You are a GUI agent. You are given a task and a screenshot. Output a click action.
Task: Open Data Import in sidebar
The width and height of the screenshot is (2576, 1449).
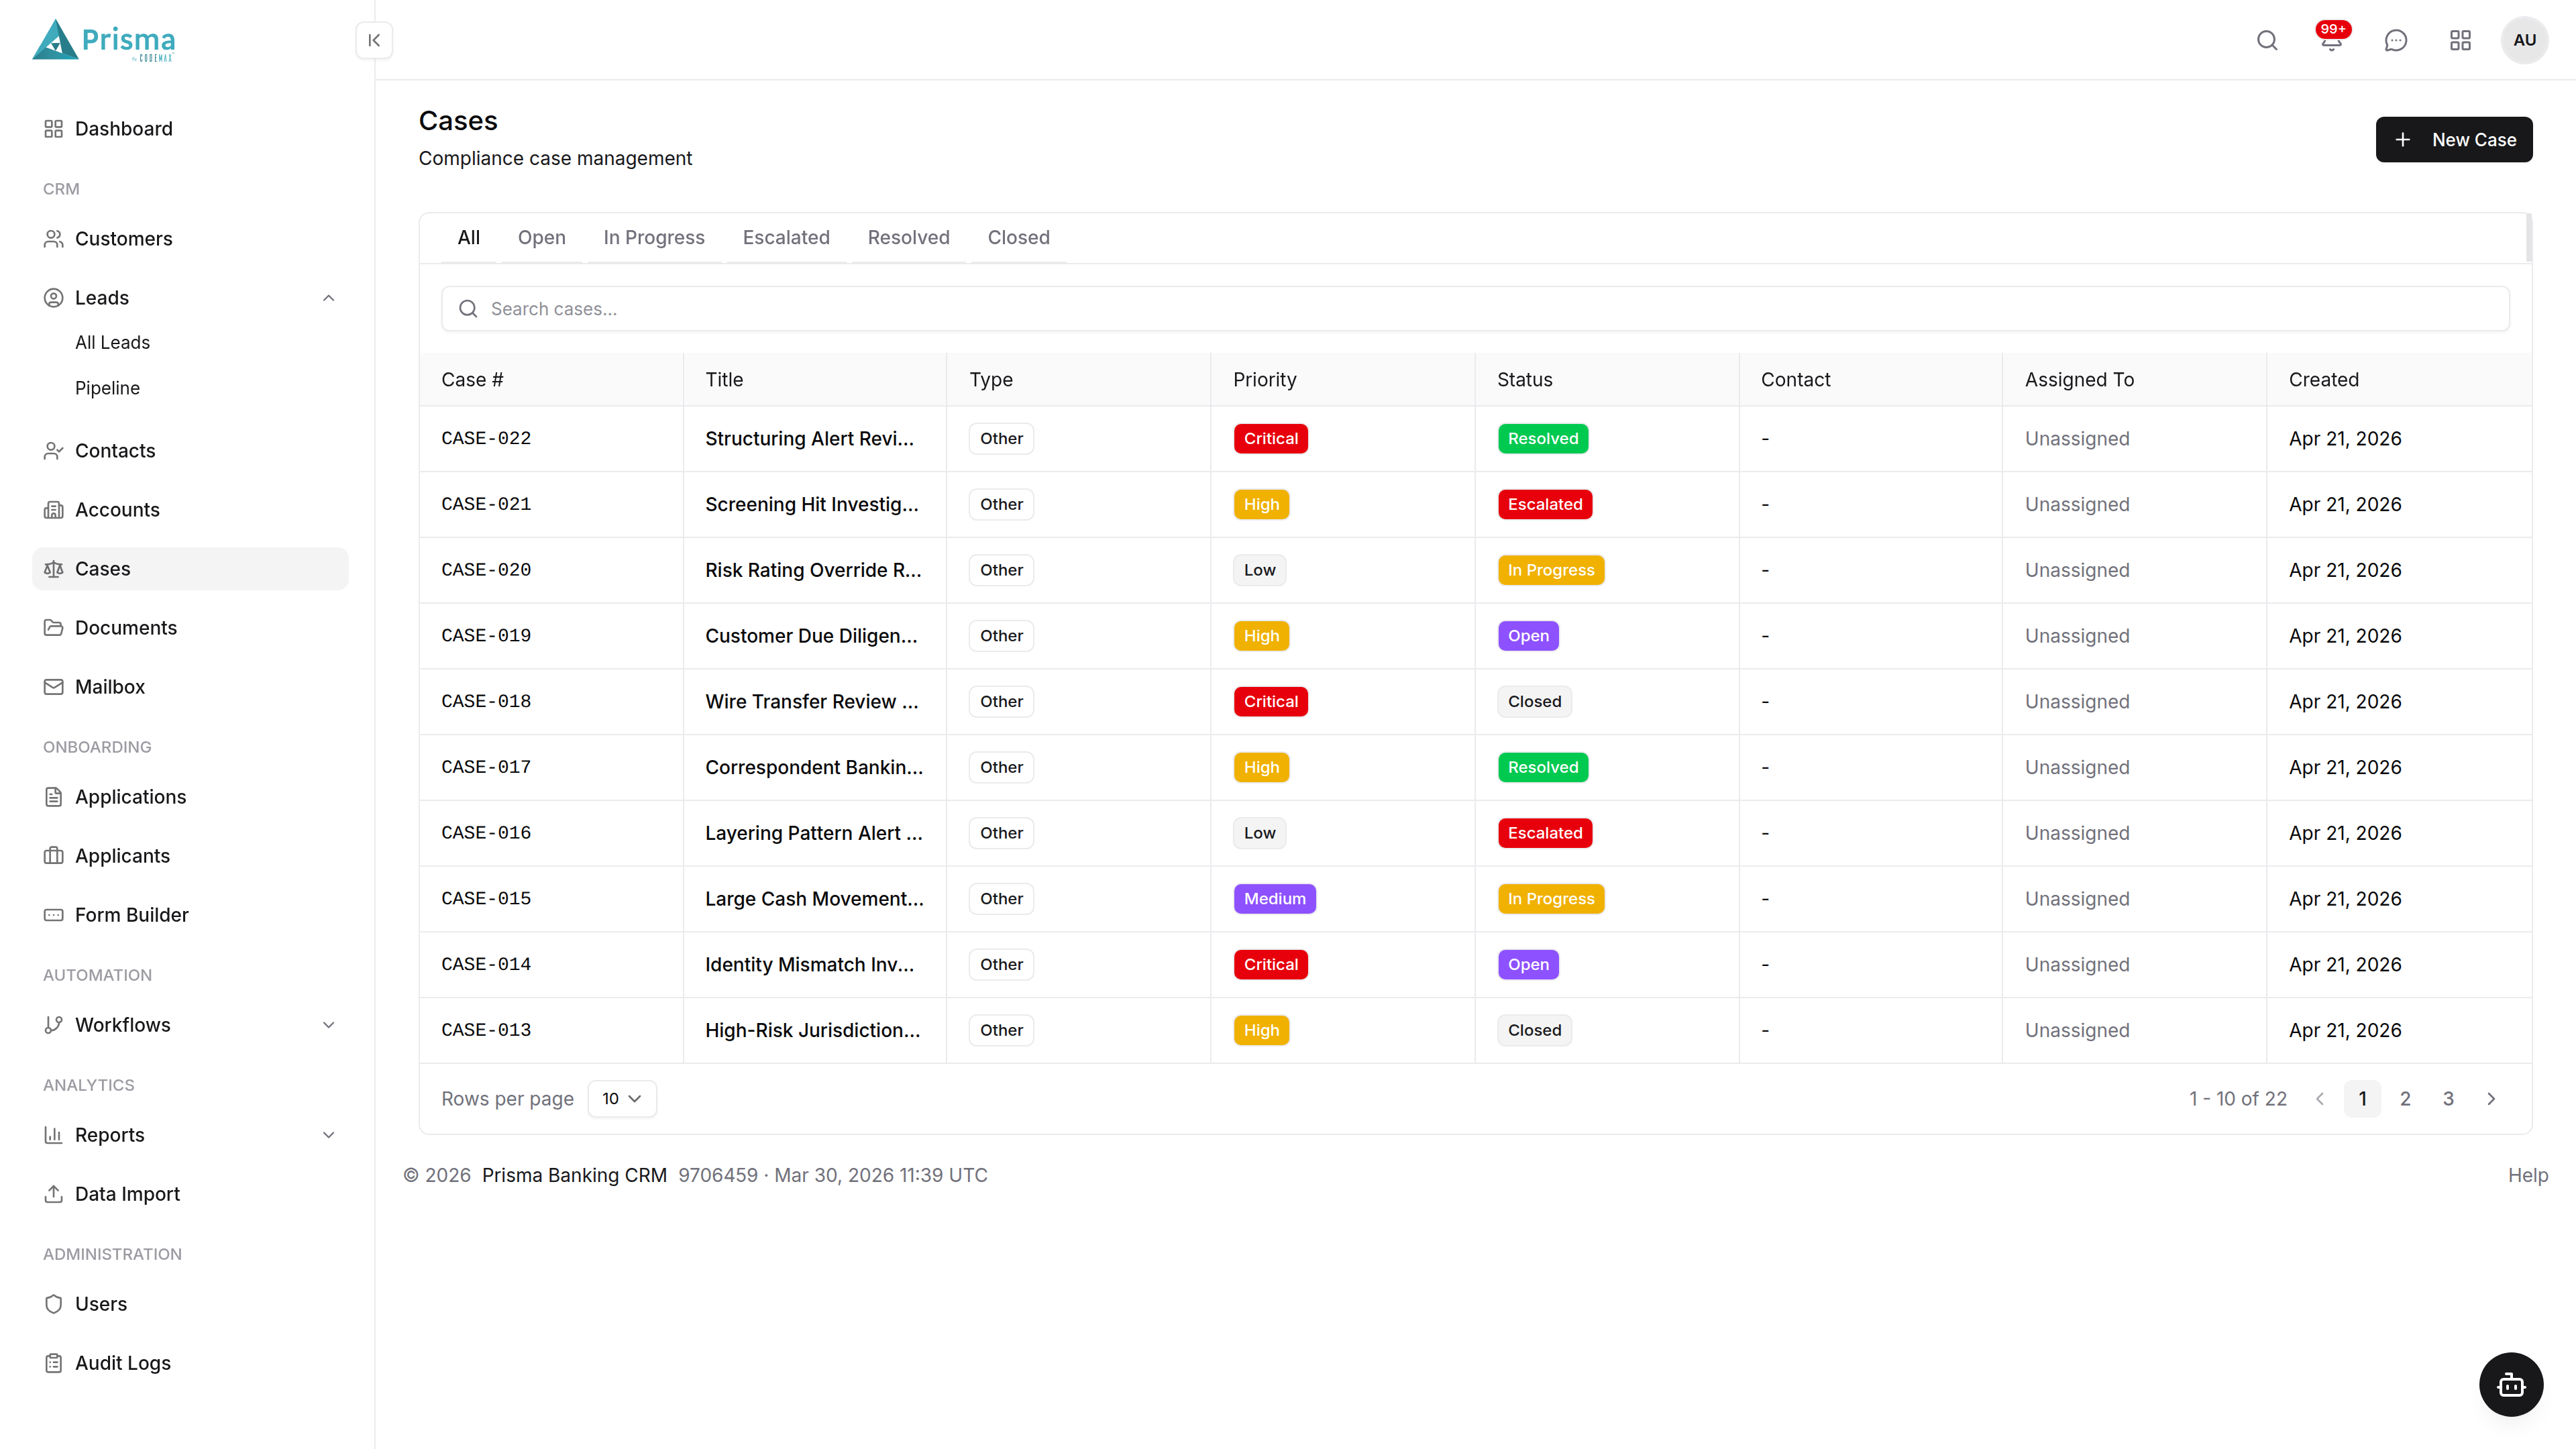click(190, 1194)
